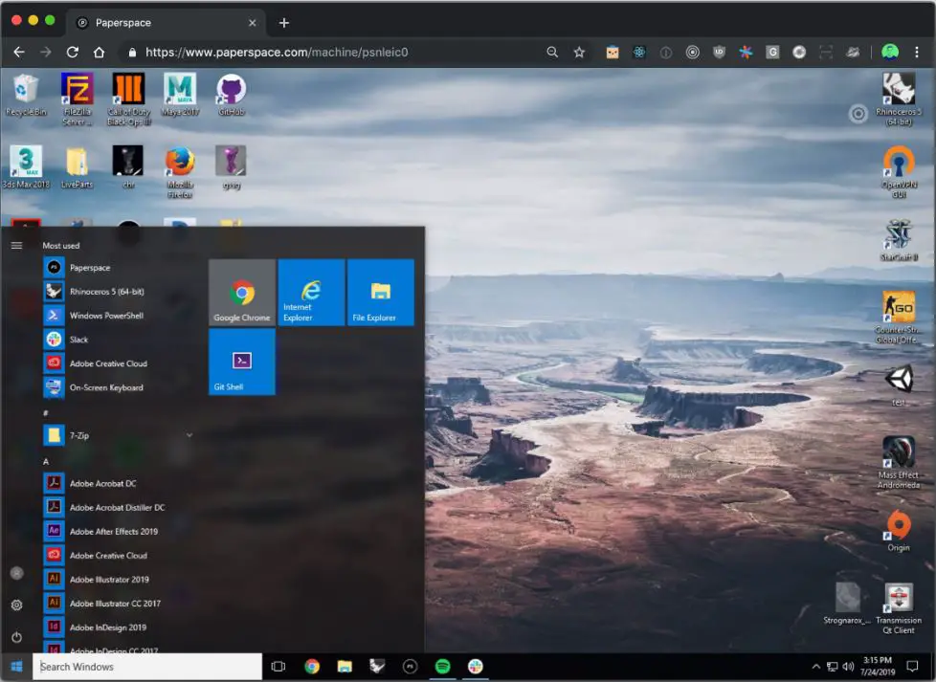The image size is (936, 682).
Task: Click the Slack icon in the taskbar
Action: (x=475, y=667)
